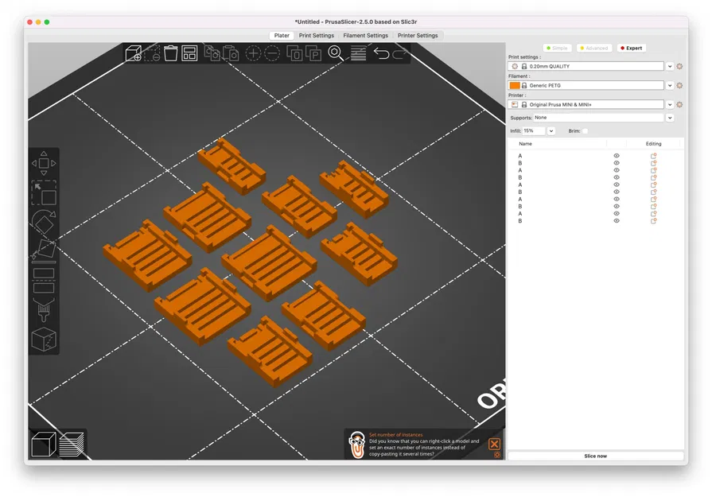Switch to Simple mode
712x497 pixels.
coord(557,49)
